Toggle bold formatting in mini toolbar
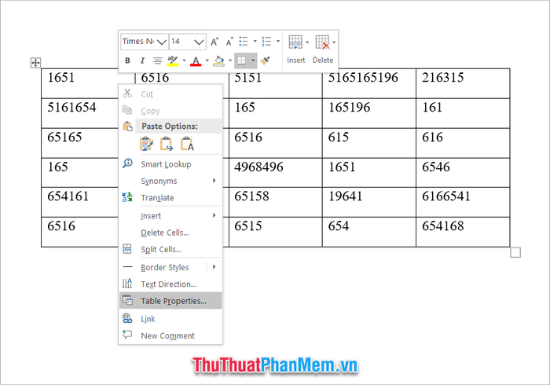 coord(127,60)
